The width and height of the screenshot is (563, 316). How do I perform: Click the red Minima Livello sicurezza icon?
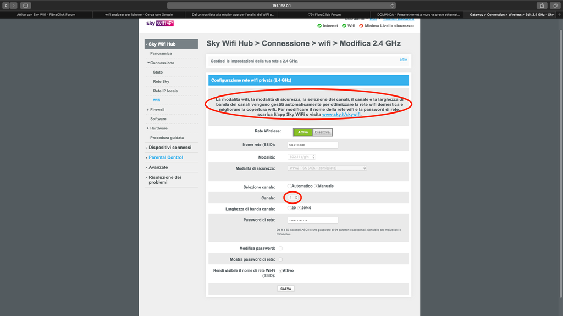coord(361,26)
